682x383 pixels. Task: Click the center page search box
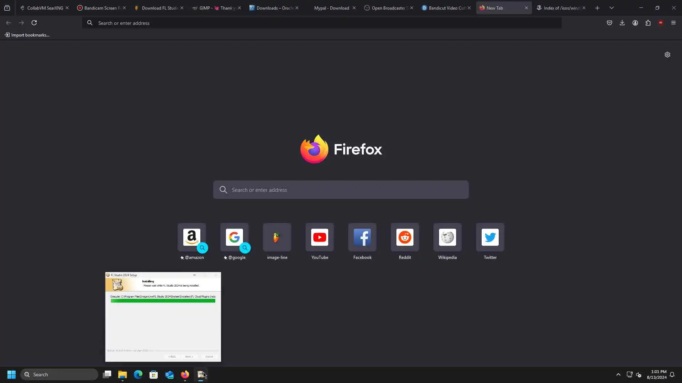point(341,190)
